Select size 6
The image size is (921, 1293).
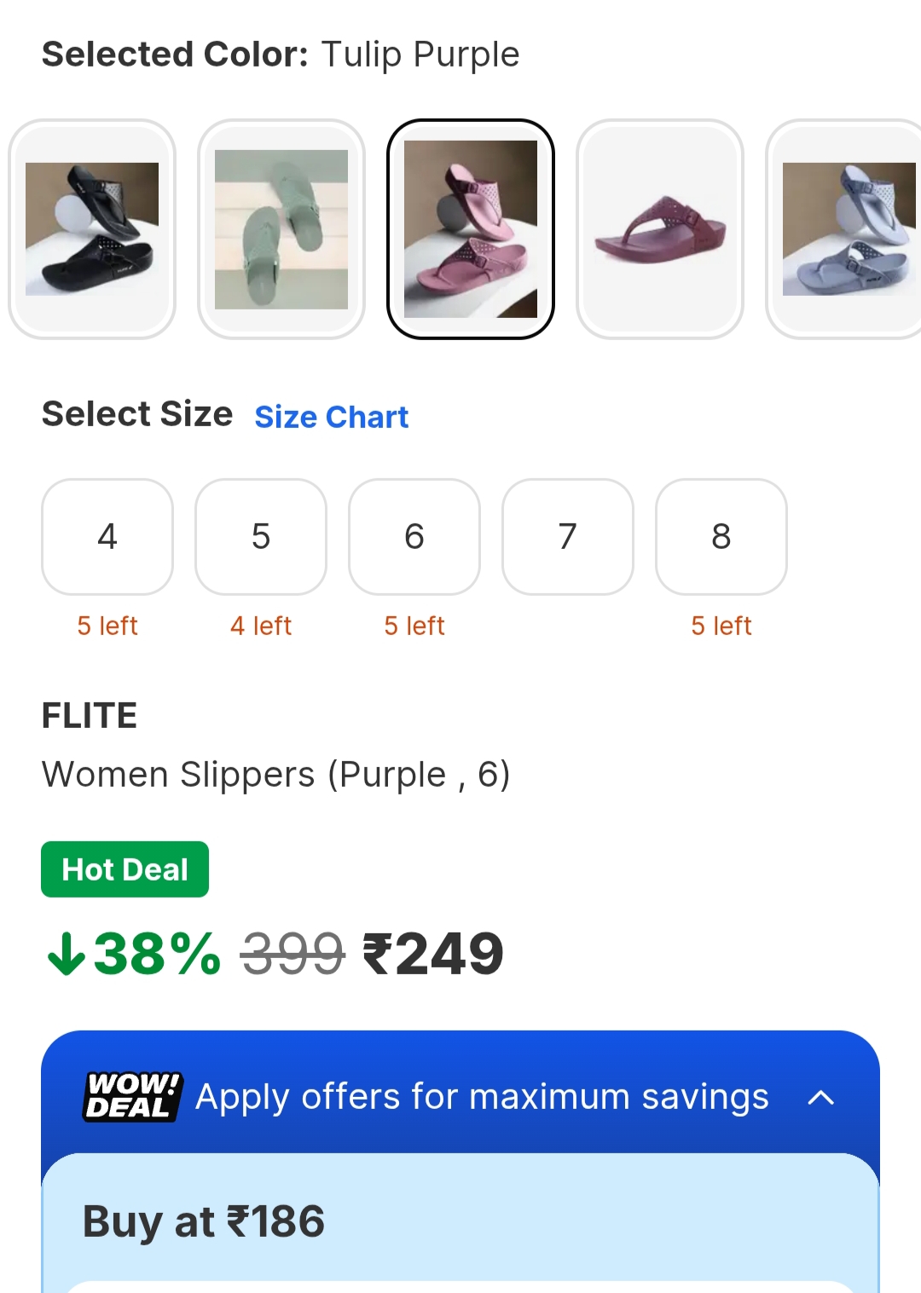pyautogui.click(x=414, y=536)
